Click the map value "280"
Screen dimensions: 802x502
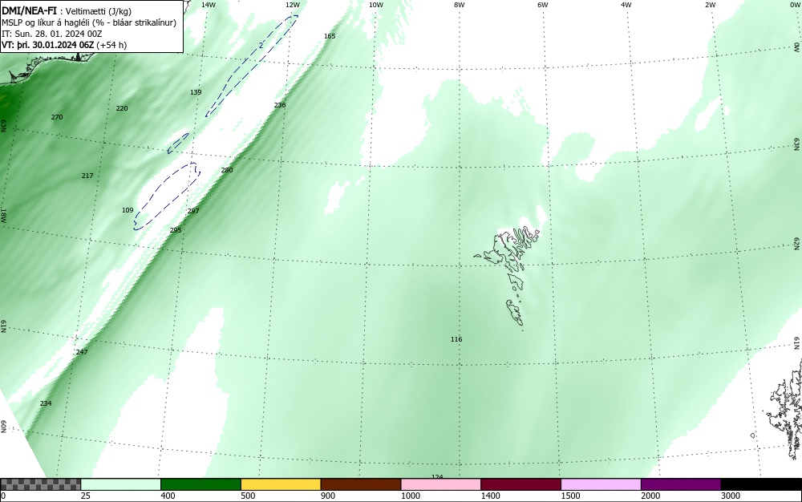[x=227, y=170]
